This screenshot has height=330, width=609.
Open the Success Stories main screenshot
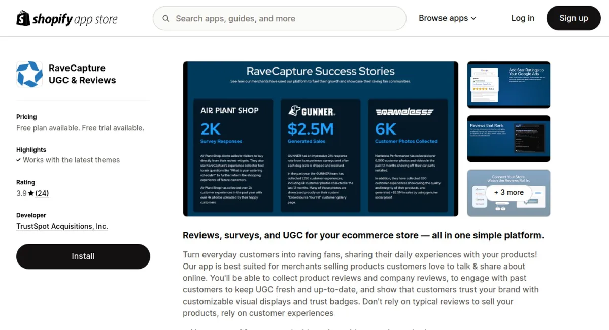pos(320,139)
